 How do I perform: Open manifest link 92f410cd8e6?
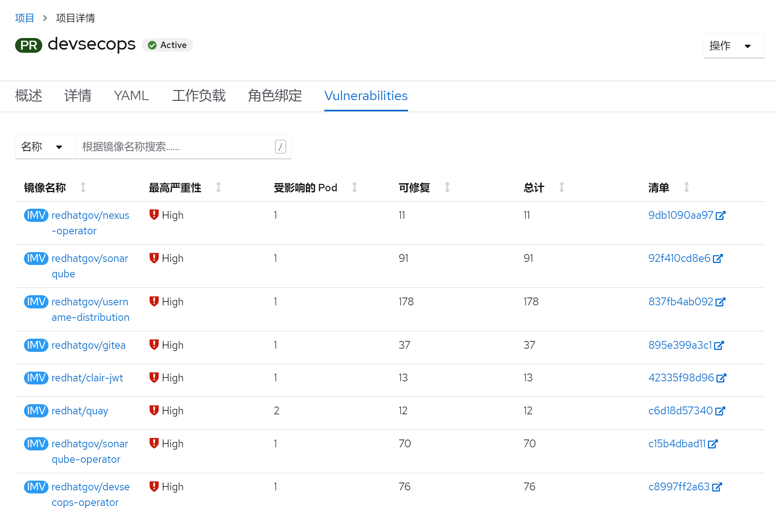(x=679, y=258)
